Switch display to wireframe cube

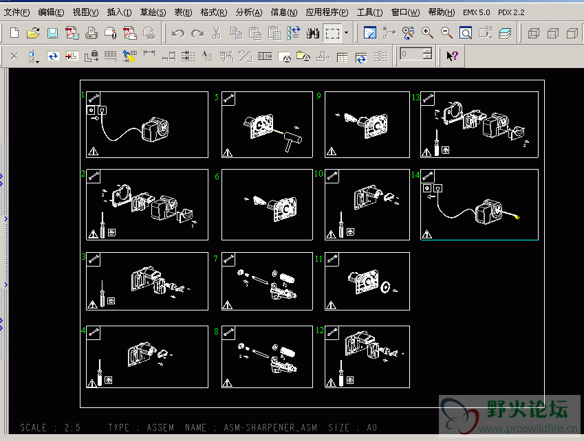point(534,33)
